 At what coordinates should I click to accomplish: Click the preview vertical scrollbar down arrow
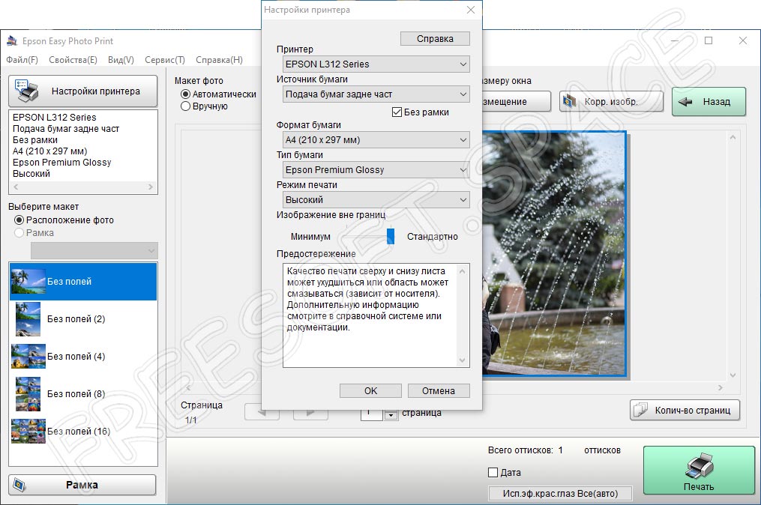pos(733,375)
